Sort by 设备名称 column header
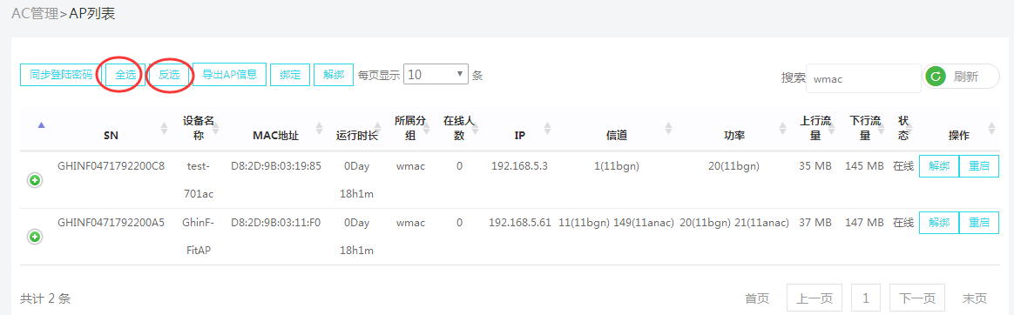Image resolution: width=1014 pixels, height=315 pixels. pos(199,129)
